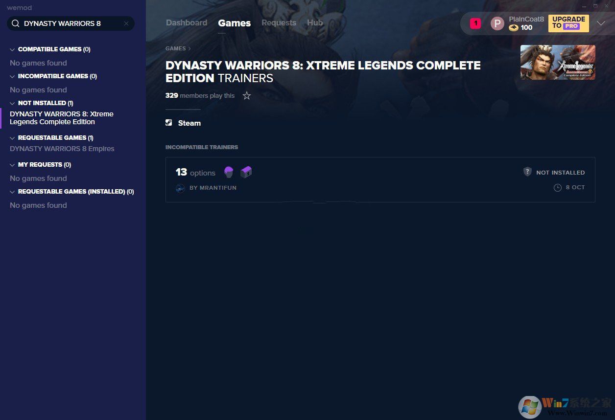Clear the search field with X icon

[x=126, y=23]
